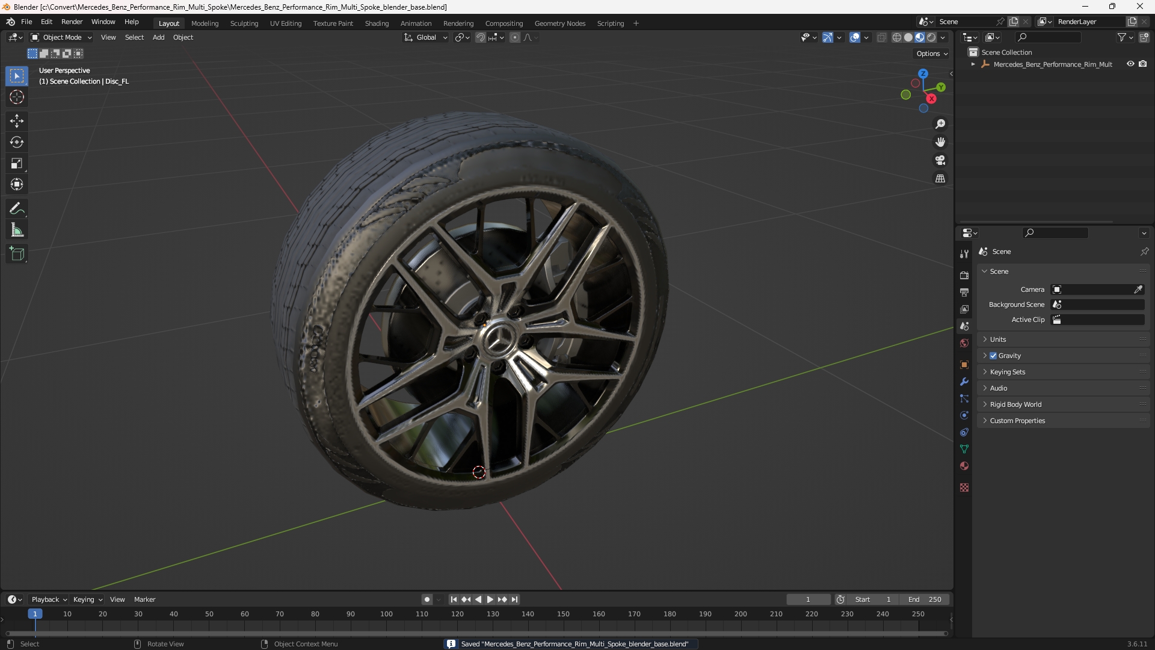Toggle X-ray view button
1155x650 pixels.
tap(881, 37)
